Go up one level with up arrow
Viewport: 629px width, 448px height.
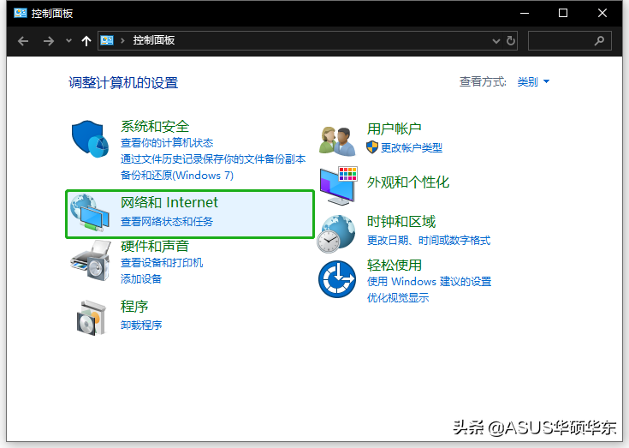click(x=86, y=41)
